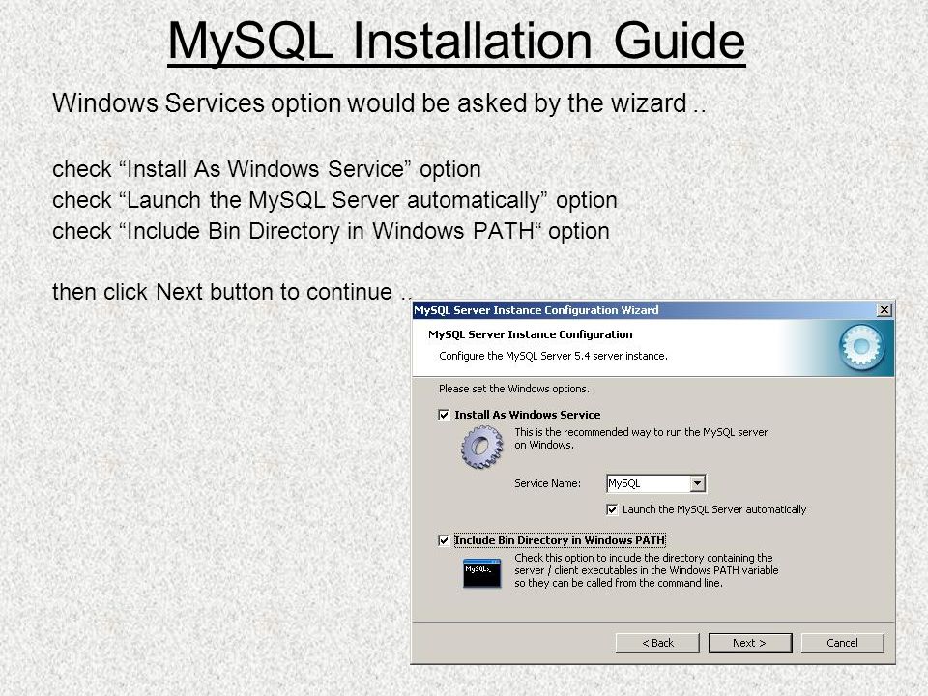The width and height of the screenshot is (928, 696).
Task: Click the wizard title bar text
Action: click(536, 310)
